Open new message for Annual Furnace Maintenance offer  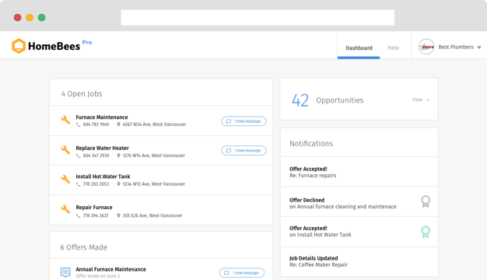tap(242, 273)
